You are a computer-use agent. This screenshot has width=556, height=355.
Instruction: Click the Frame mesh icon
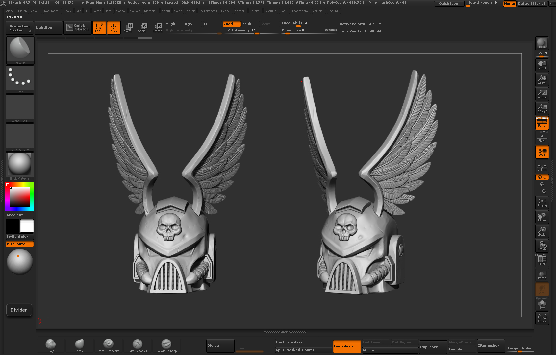pos(542,202)
